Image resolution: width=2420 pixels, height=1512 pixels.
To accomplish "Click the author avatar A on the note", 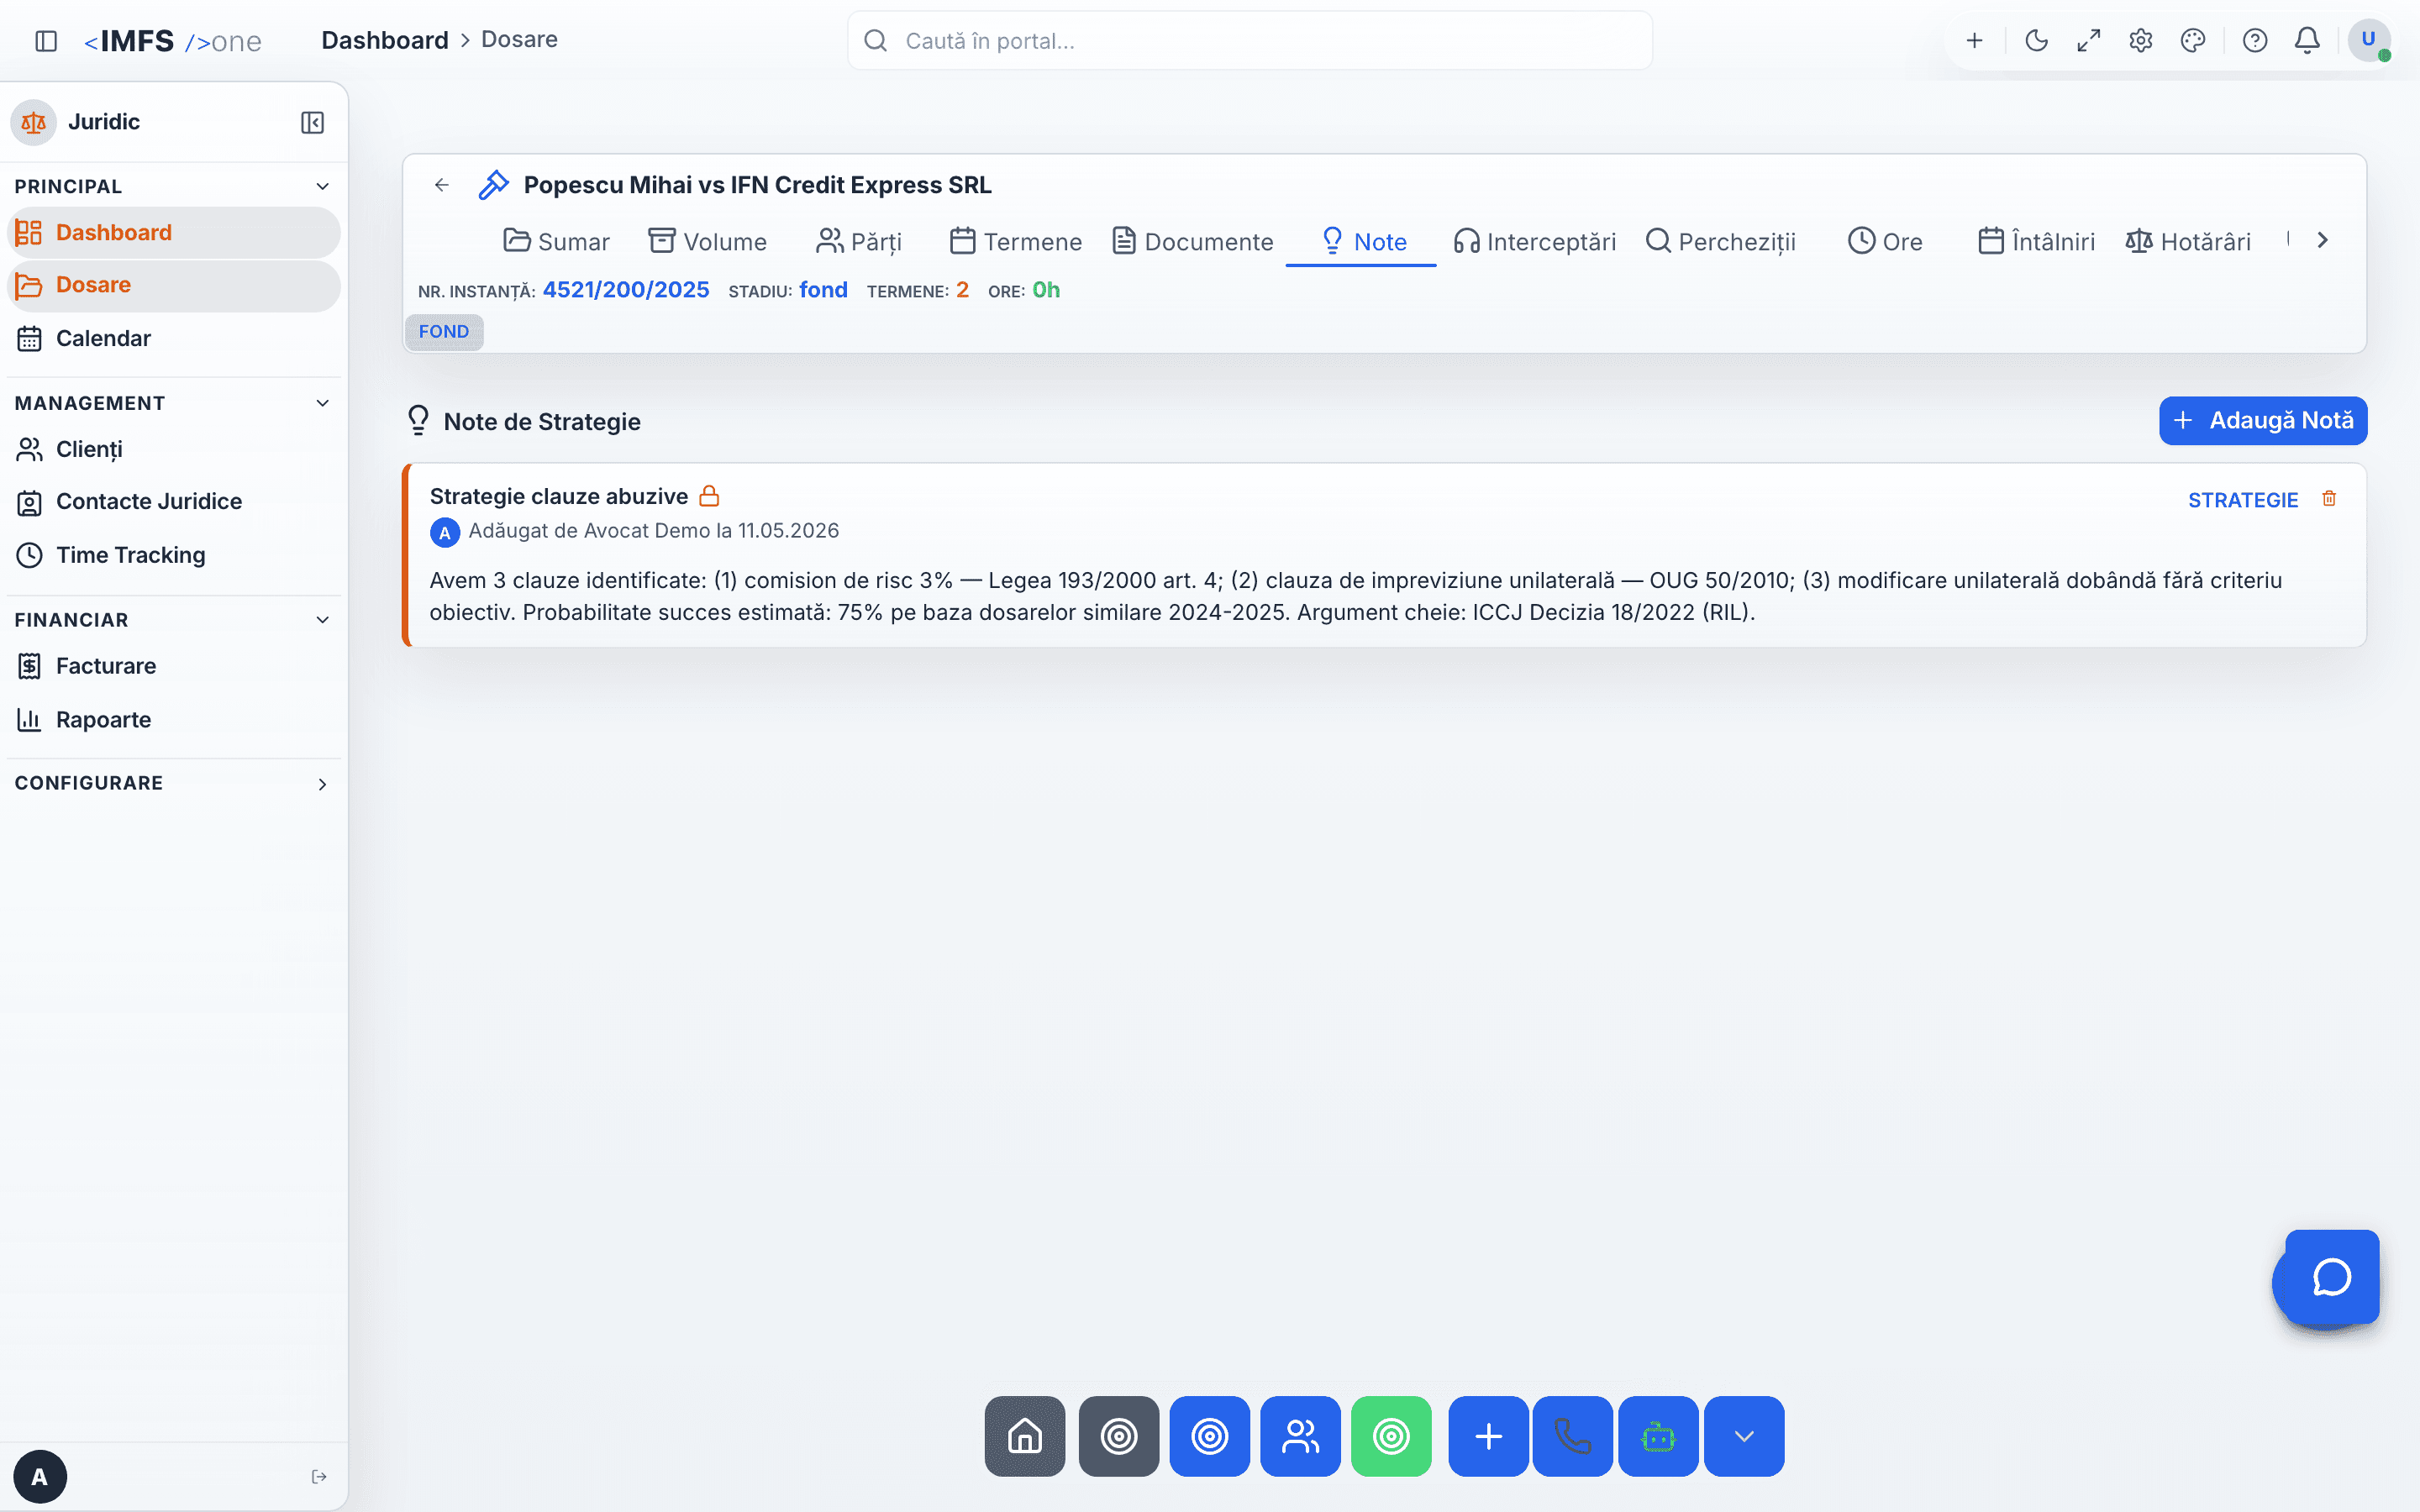I will (x=444, y=532).
